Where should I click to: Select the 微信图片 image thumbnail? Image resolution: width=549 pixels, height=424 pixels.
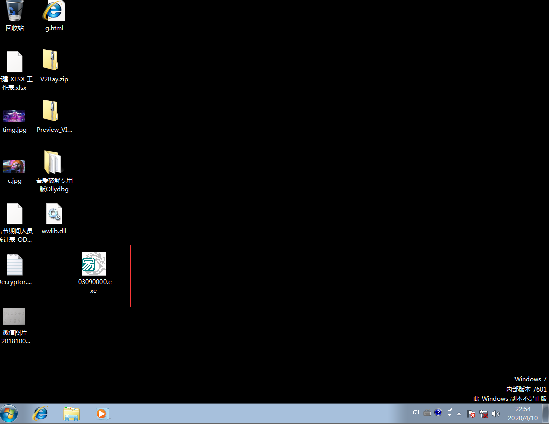[14, 316]
